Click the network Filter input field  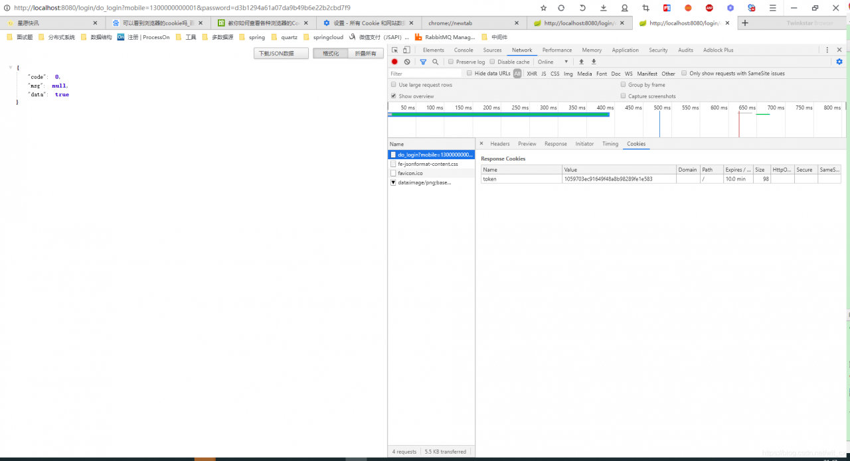pos(425,74)
